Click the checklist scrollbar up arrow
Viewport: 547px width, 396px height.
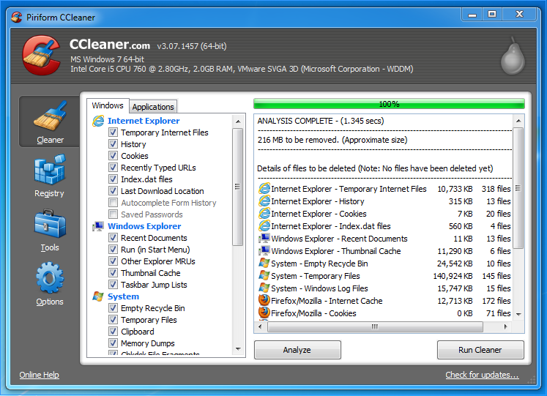coord(238,122)
